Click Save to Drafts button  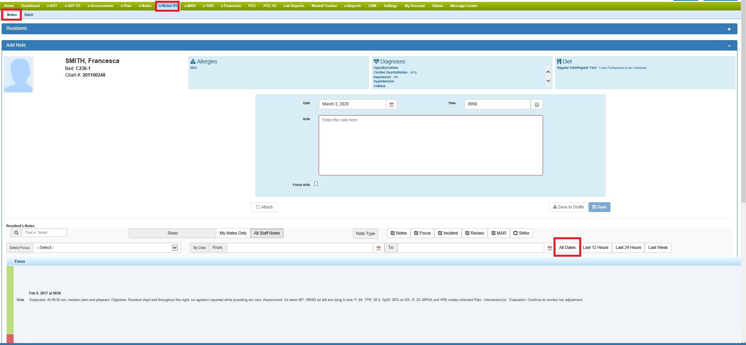coord(568,207)
